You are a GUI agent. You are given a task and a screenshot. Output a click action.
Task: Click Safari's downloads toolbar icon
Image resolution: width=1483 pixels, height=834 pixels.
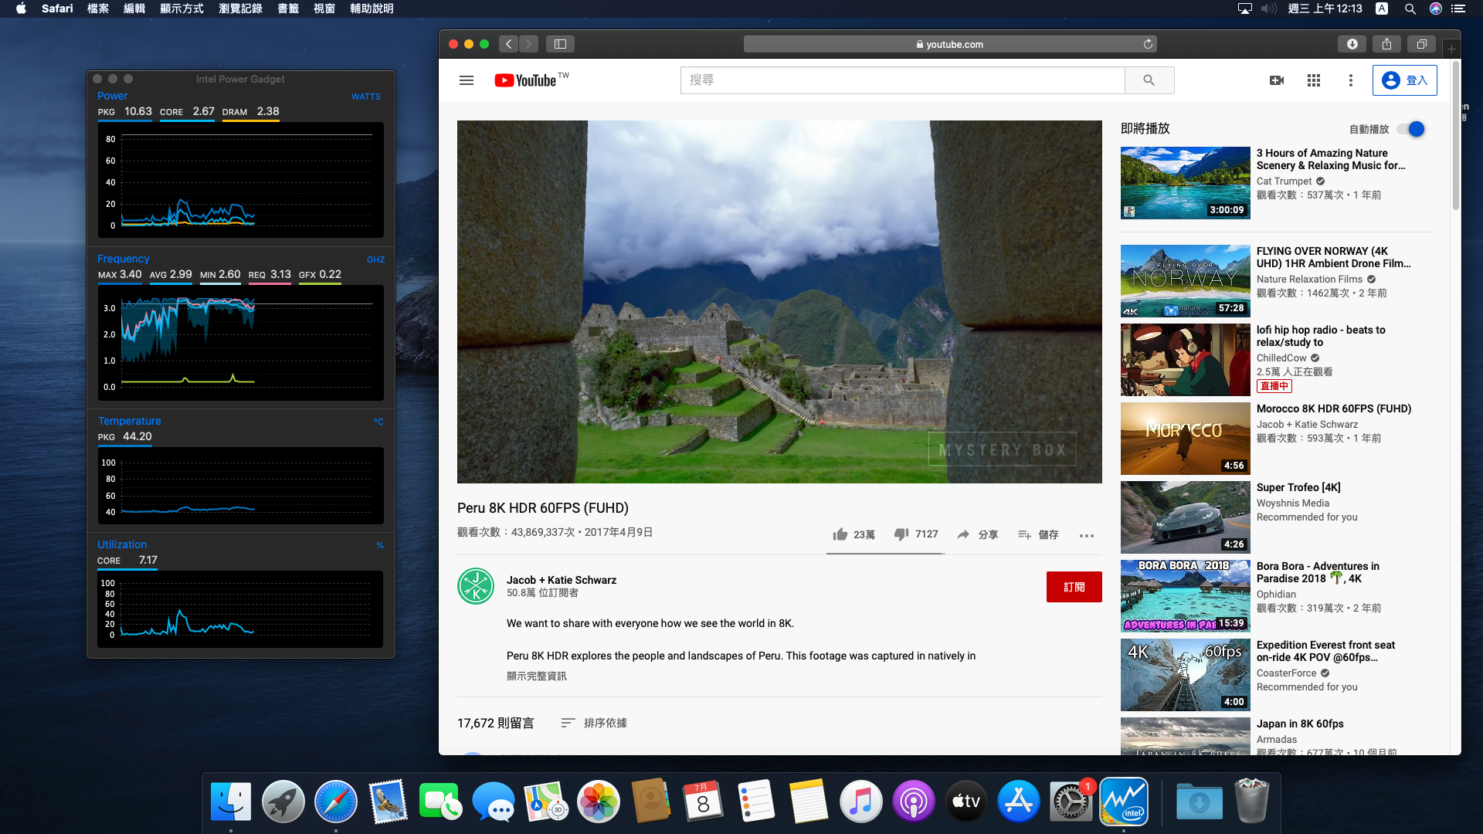pyautogui.click(x=1352, y=44)
